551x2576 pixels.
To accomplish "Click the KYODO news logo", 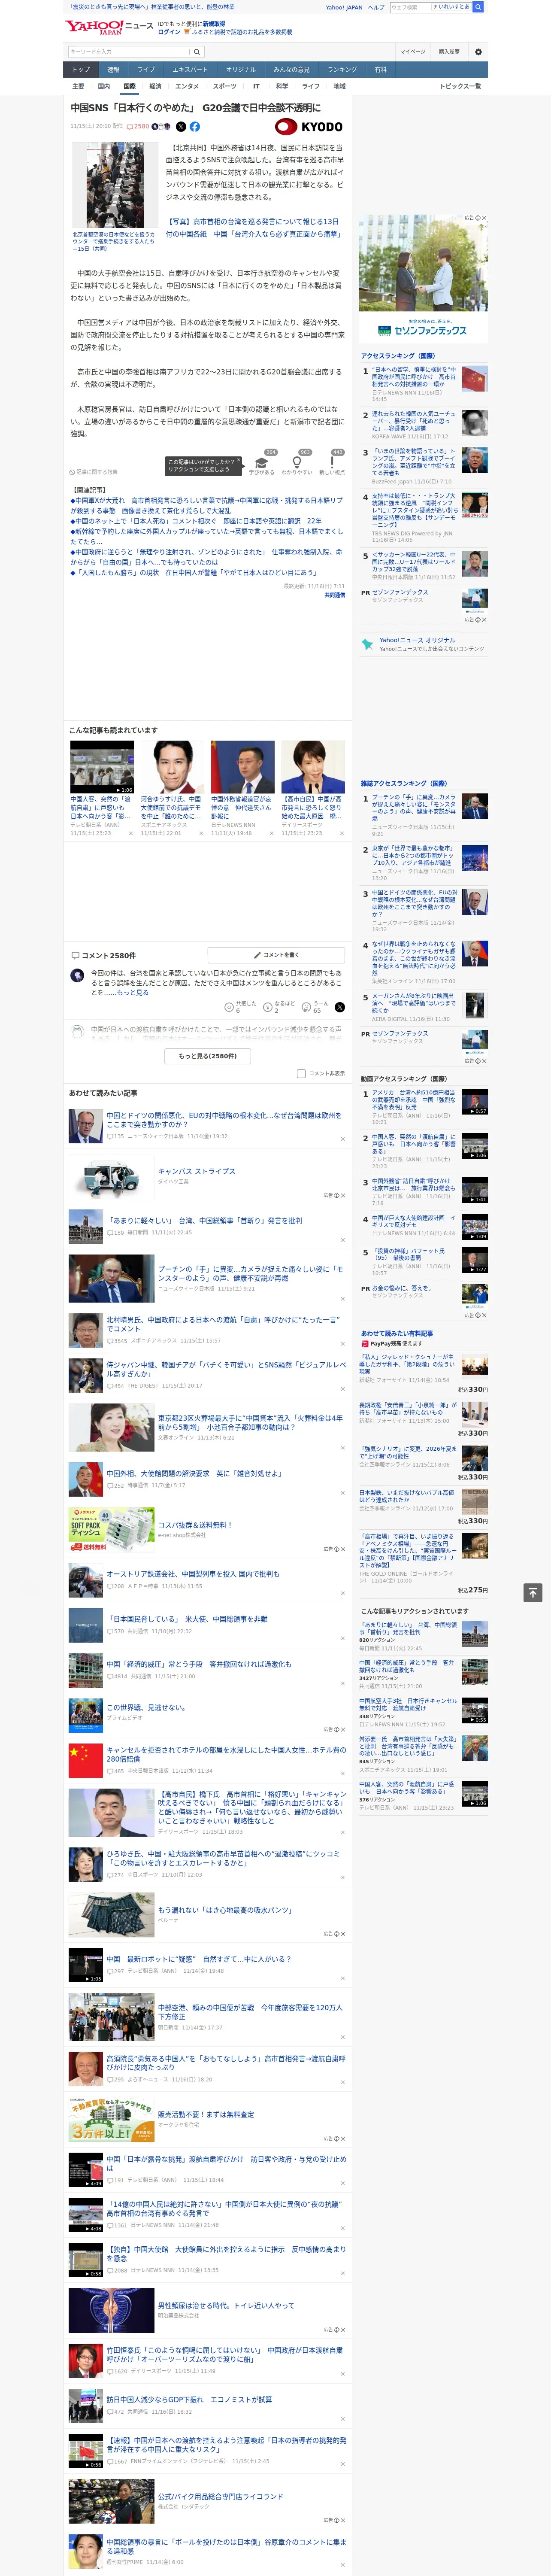I will (x=309, y=127).
